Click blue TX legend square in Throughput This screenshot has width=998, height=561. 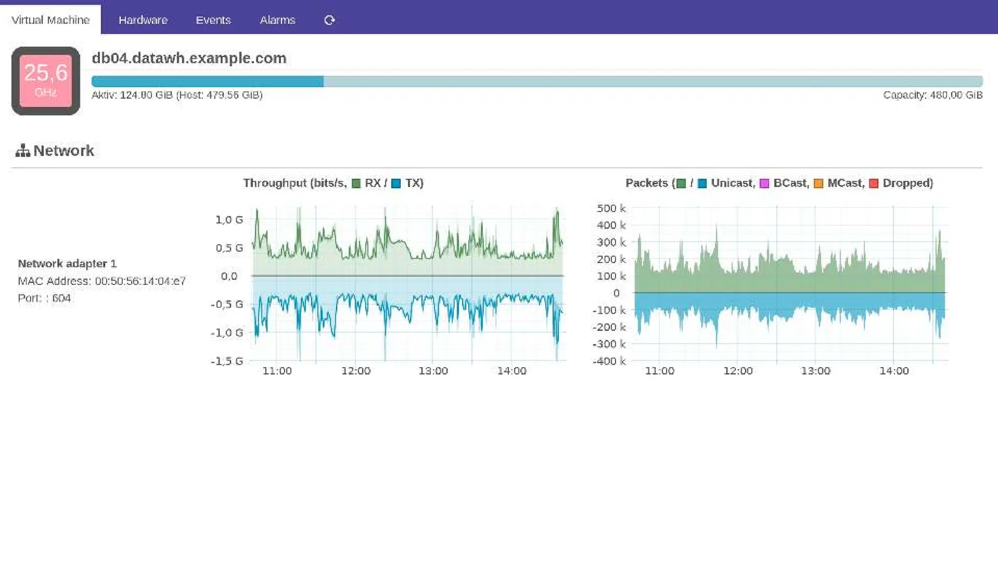[396, 184]
